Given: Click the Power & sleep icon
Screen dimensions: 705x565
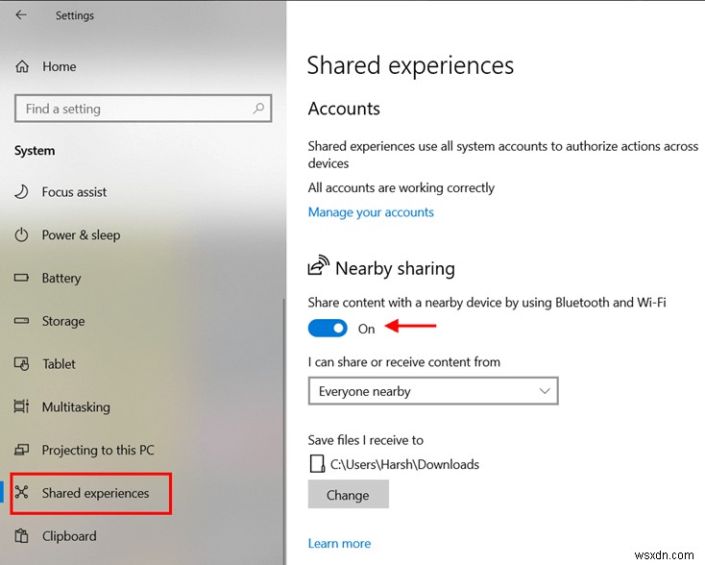Looking at the screenshot, I should click(x=22, y=235).
